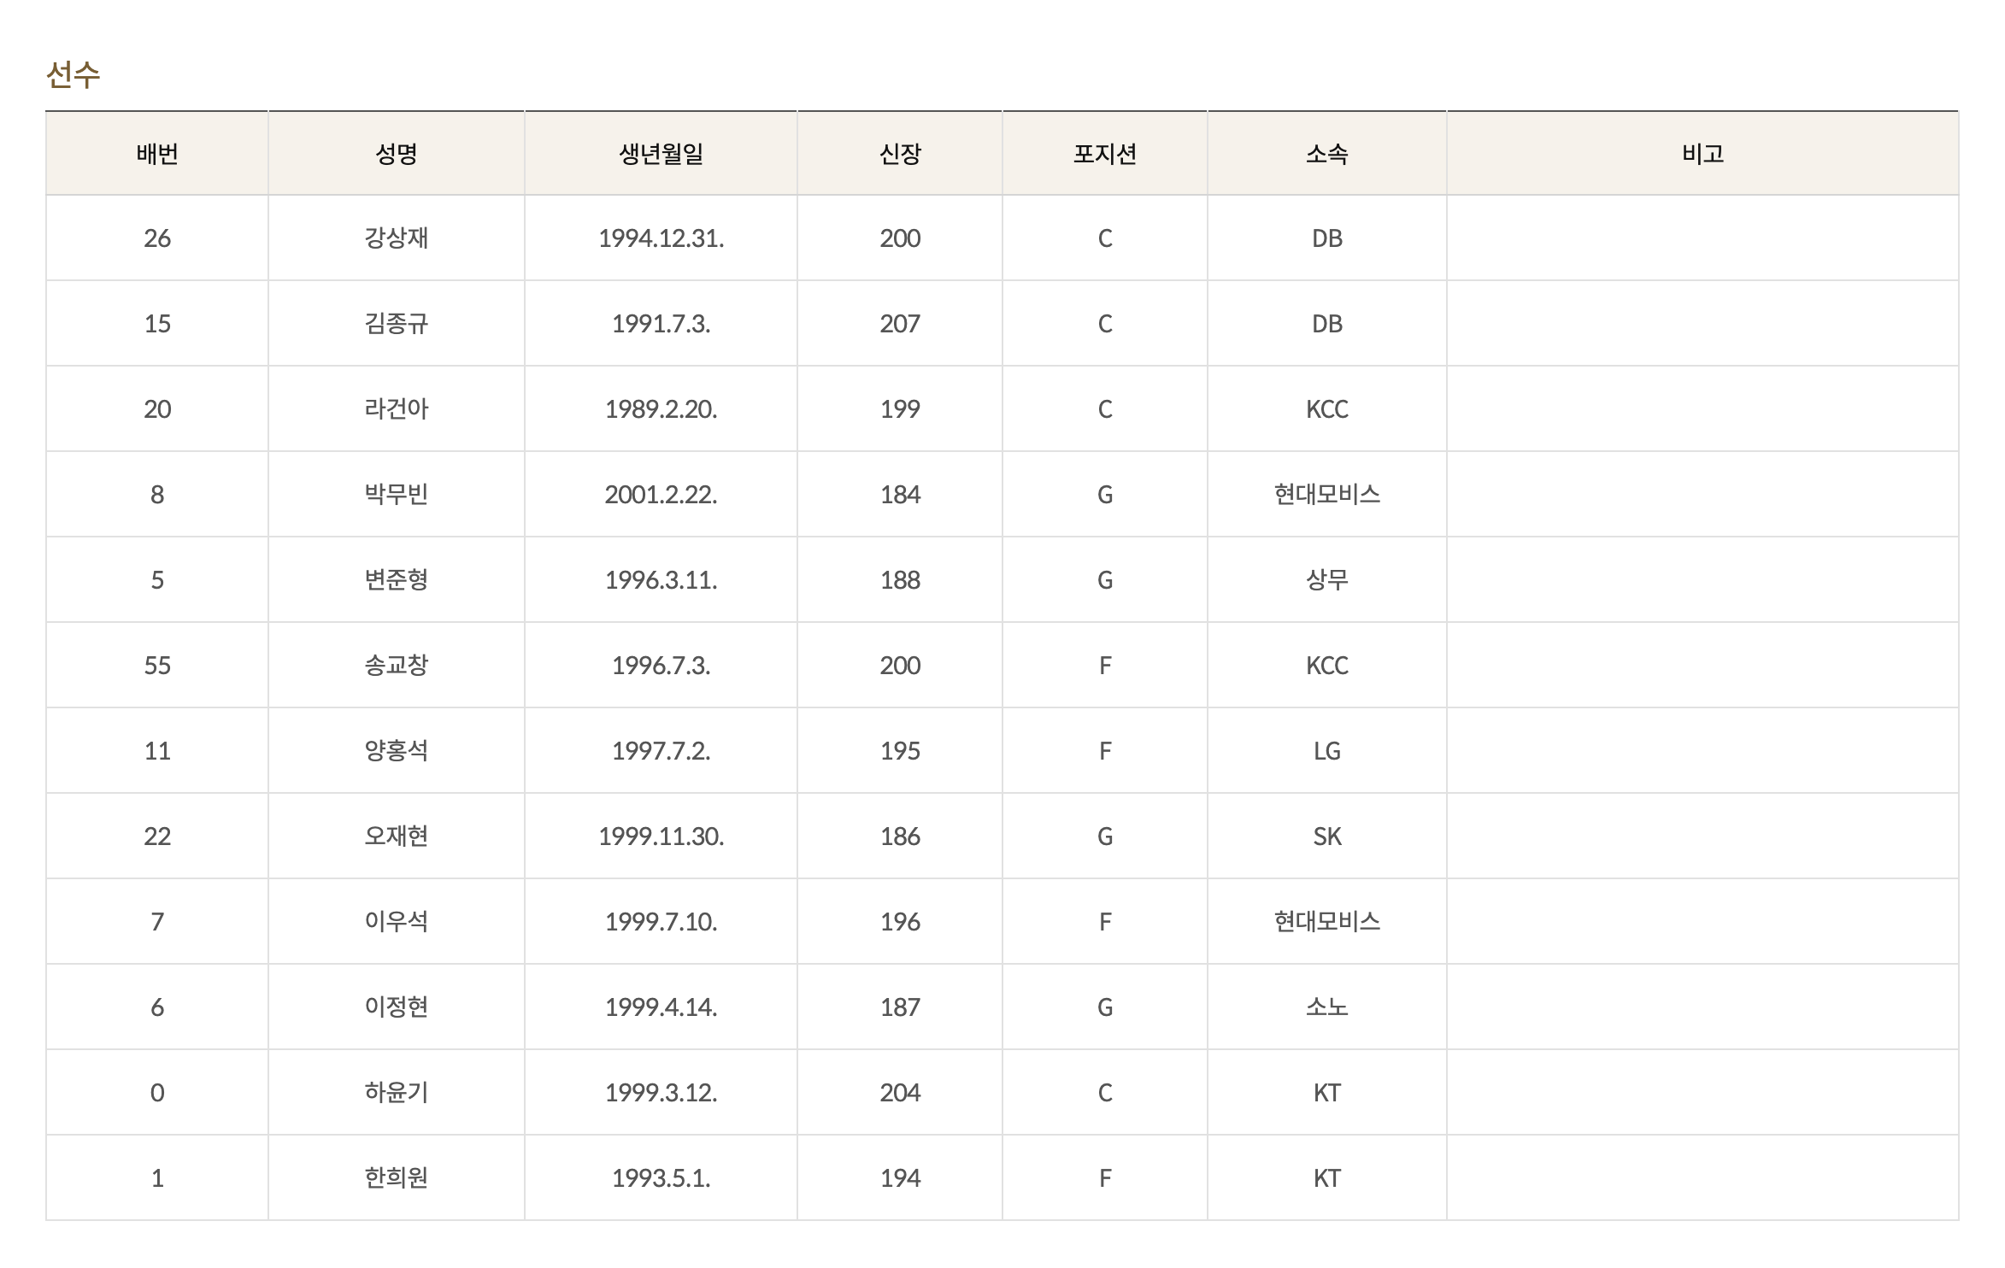Click height value 195
2005x1268 pixels.
(x=900, y=751)
